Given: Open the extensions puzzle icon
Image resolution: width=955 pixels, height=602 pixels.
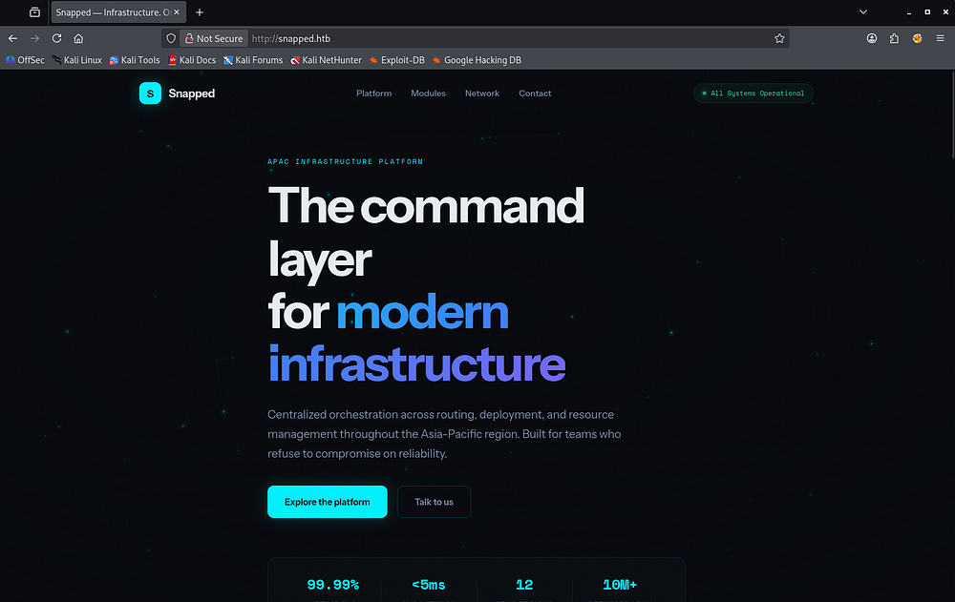Looking at the screenshot, I should tap(894, 38).
